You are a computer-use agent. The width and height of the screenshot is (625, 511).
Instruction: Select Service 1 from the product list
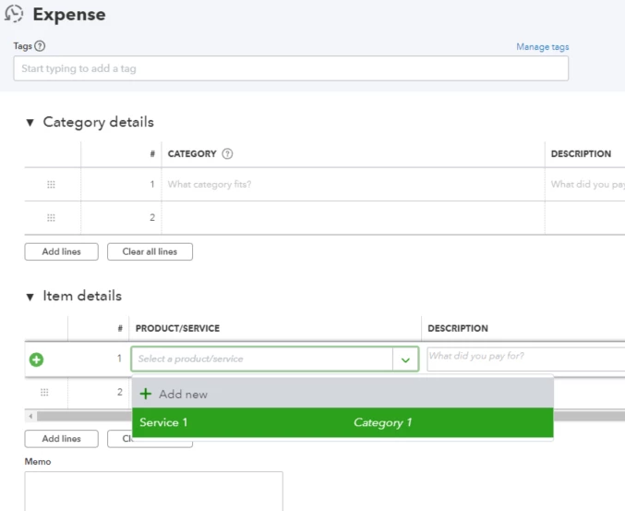coord(343,422)
